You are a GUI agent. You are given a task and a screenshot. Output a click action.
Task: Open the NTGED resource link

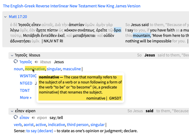26,83
